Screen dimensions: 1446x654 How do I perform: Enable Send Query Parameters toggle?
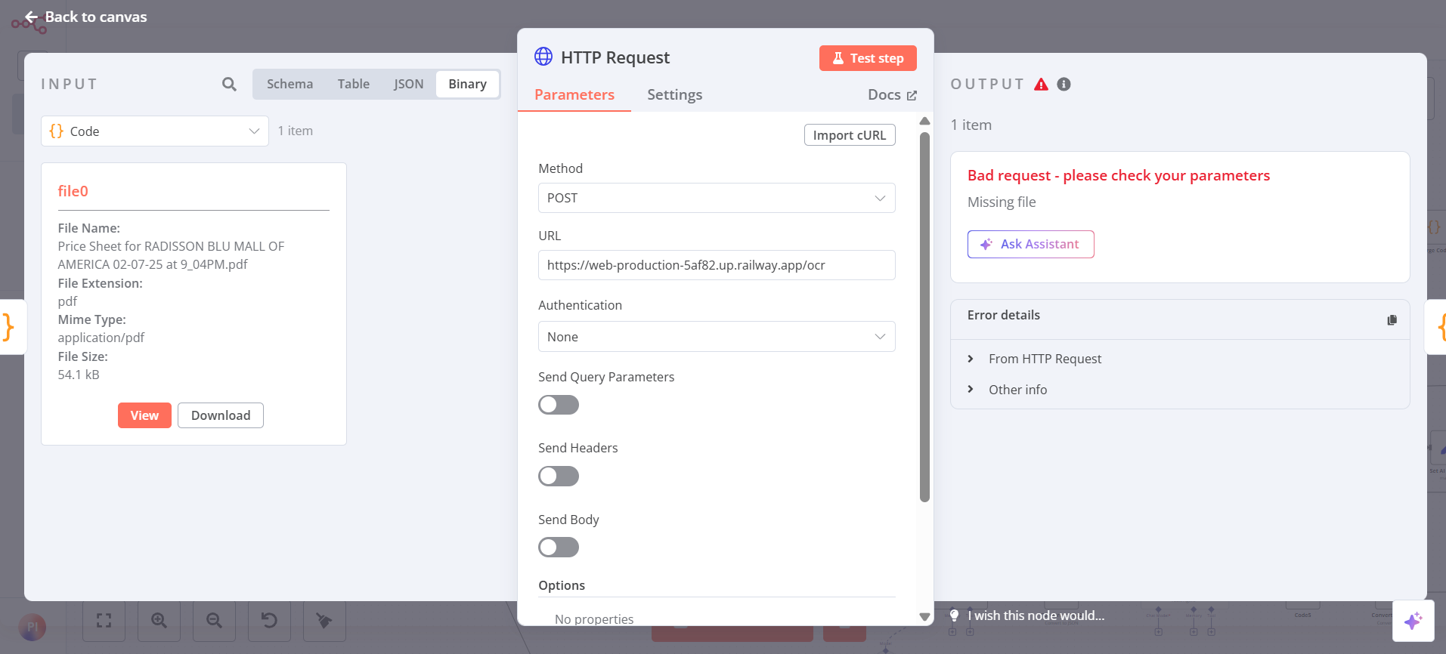(559, 405)
